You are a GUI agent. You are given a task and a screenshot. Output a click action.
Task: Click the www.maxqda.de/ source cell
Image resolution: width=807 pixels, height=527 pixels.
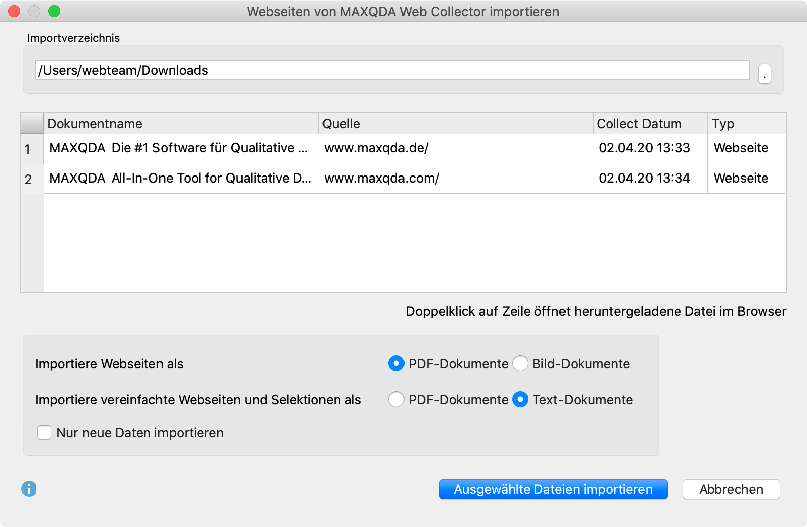coord(456,148)
